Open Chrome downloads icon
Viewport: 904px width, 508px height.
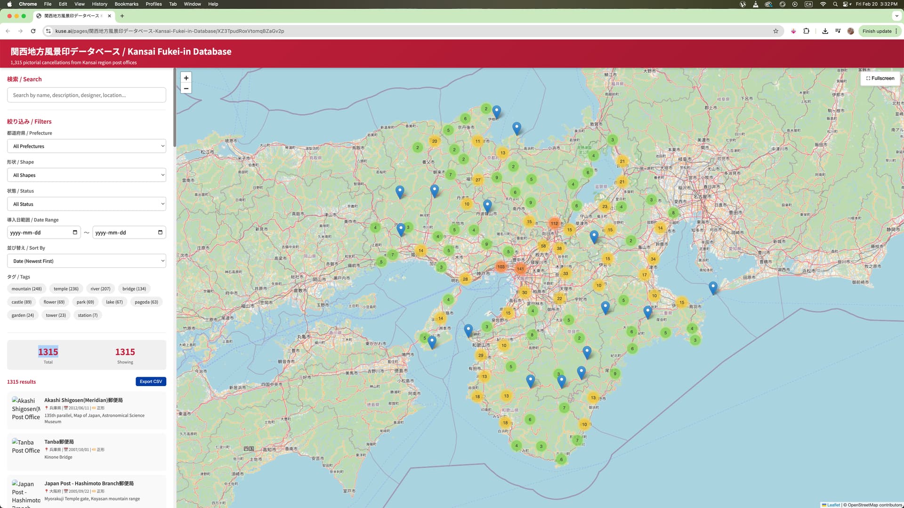pyautogui.click(x=825, y=31)
